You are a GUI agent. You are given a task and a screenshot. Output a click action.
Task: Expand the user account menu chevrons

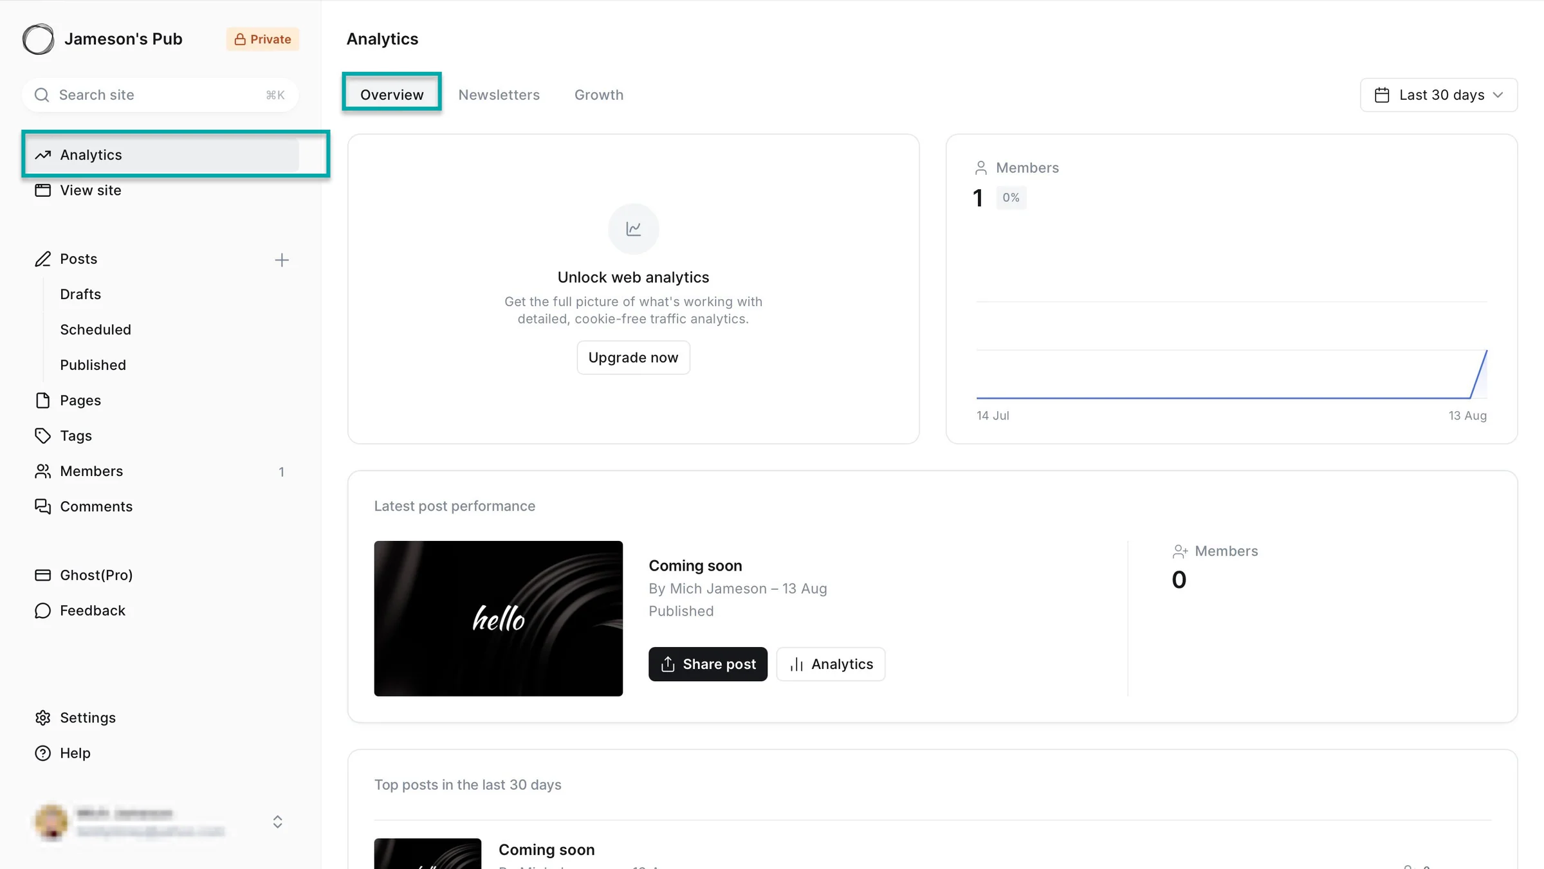[277, 822]
